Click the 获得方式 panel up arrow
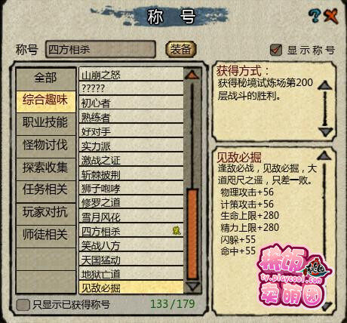Screen dimensions: 347x323 point(325,85)
